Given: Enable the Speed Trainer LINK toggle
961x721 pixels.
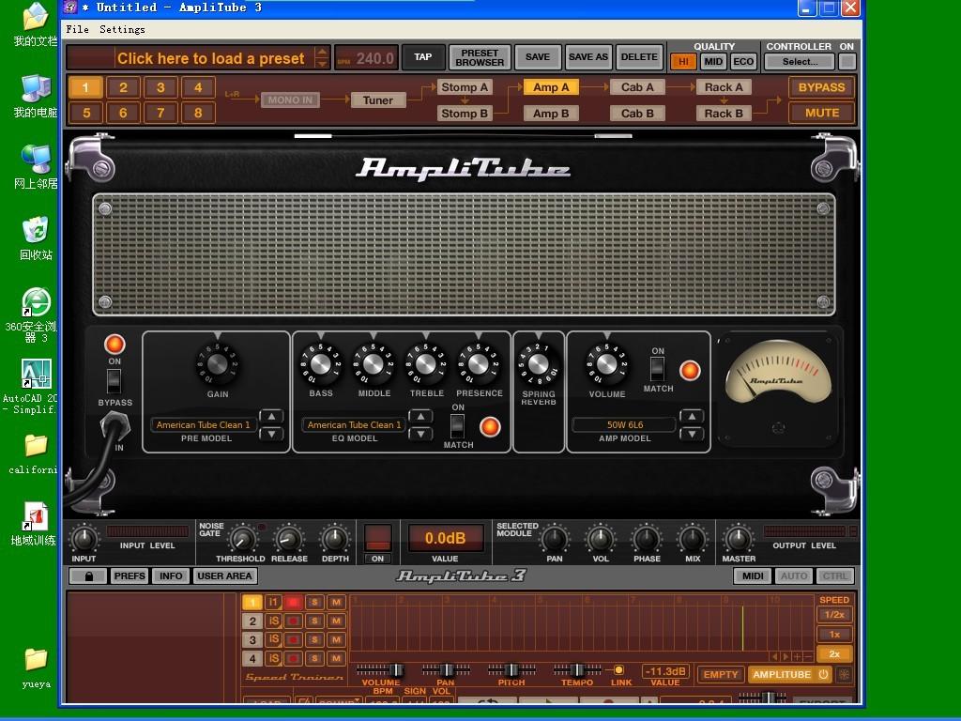Looking at the screenshot, I should pyautogui.click(x=618, y=670).
